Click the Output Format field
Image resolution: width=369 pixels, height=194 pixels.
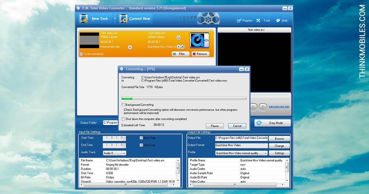tap(241, 146)
